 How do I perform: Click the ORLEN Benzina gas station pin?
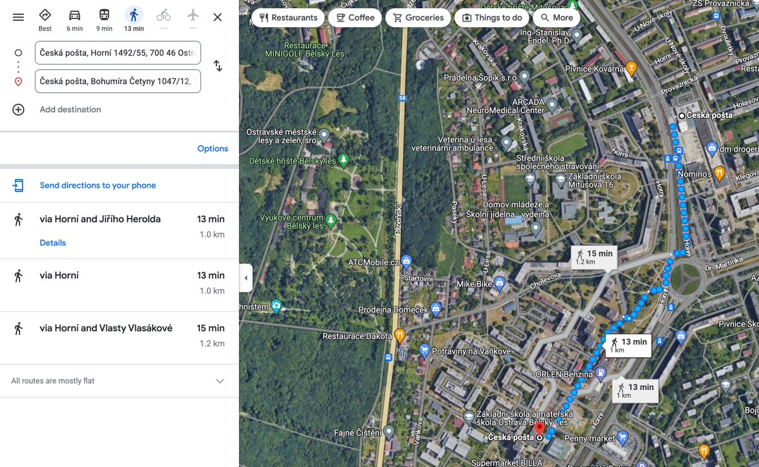601,373
